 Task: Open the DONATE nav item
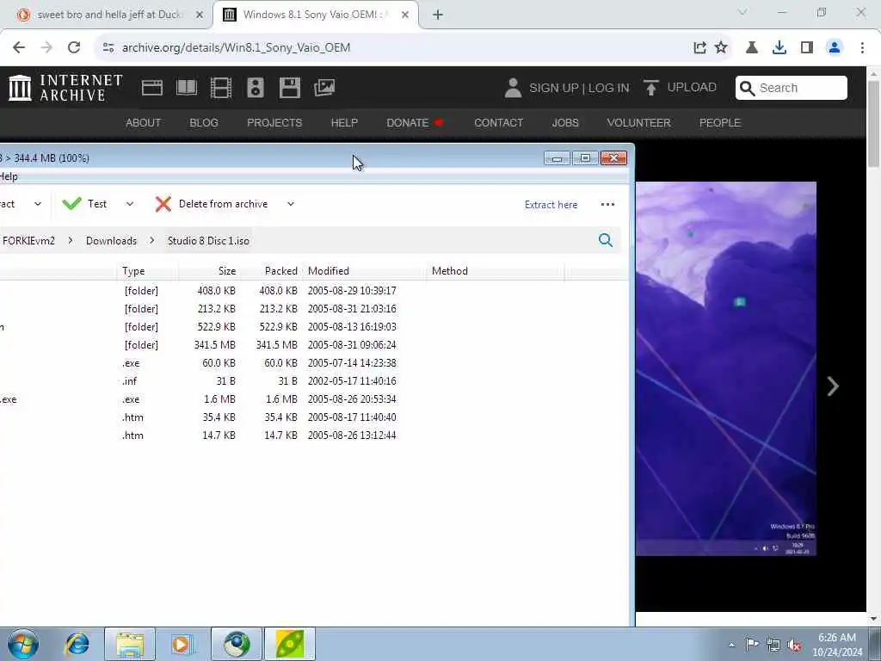coord(415,122)
